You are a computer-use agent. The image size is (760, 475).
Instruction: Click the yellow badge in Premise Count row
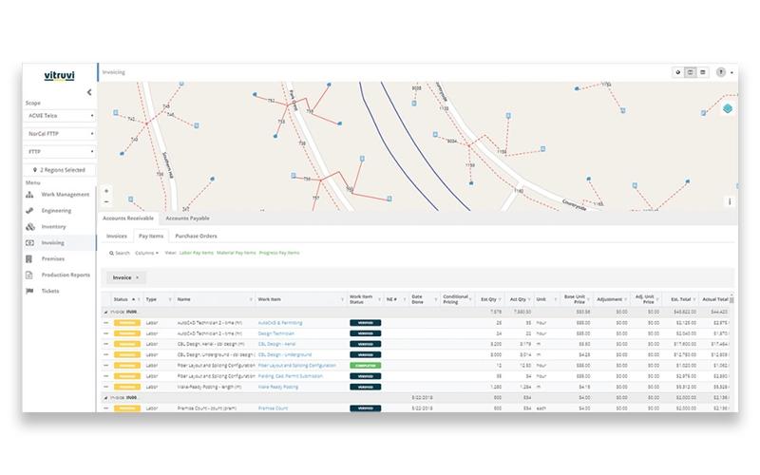point(127,408)
